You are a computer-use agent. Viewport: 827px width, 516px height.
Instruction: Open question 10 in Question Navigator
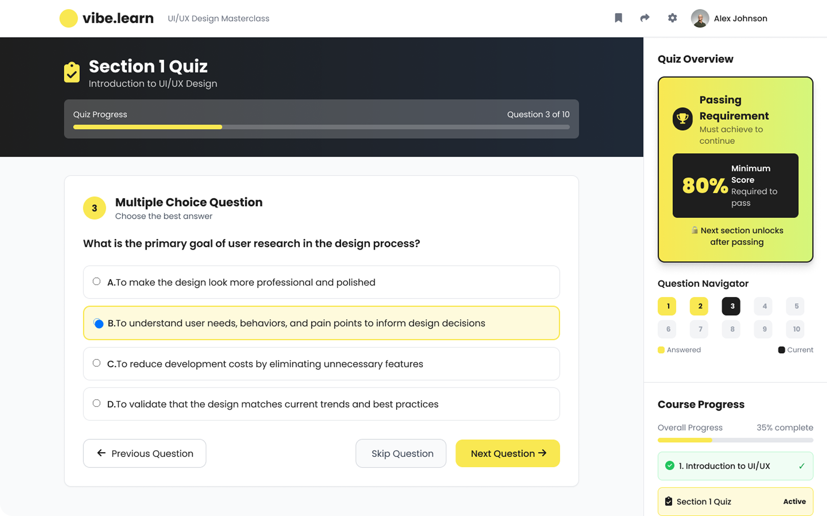[x=796, y=329]
